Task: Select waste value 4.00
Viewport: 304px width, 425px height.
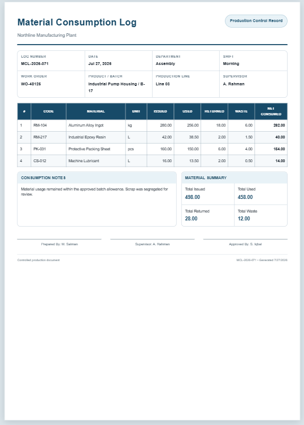Action: point(249,149)
